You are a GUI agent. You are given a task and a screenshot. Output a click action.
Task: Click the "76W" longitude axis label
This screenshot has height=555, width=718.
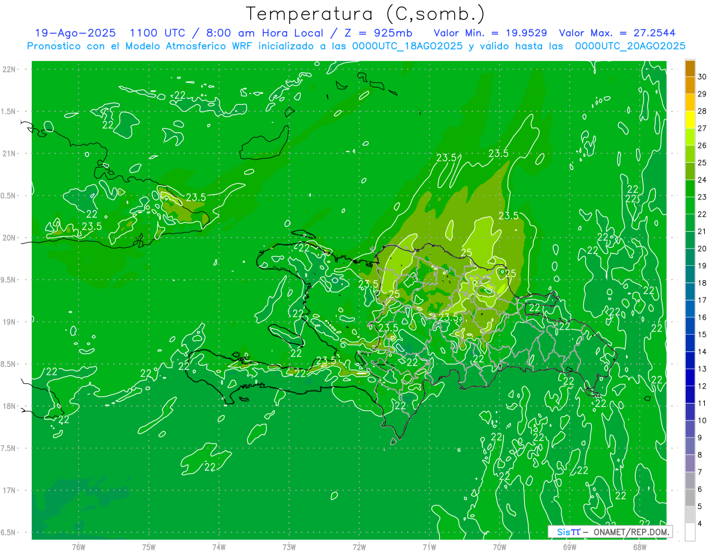coord(78,547)
